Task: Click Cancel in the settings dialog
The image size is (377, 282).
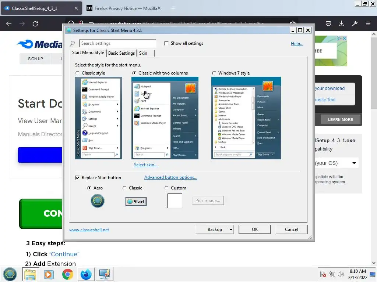Action: (x=292, y=229)
